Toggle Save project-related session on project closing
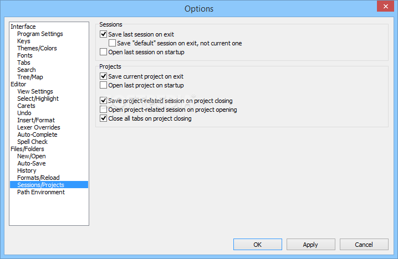 click(x=103, y=101)
